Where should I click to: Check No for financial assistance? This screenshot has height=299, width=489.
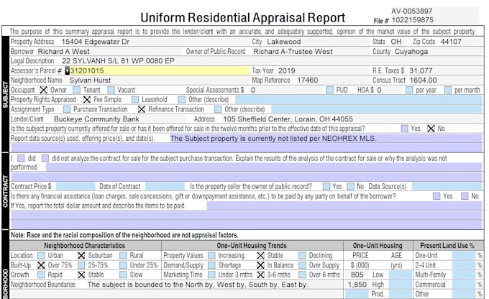pyautogui.click(x=465, y=196)
